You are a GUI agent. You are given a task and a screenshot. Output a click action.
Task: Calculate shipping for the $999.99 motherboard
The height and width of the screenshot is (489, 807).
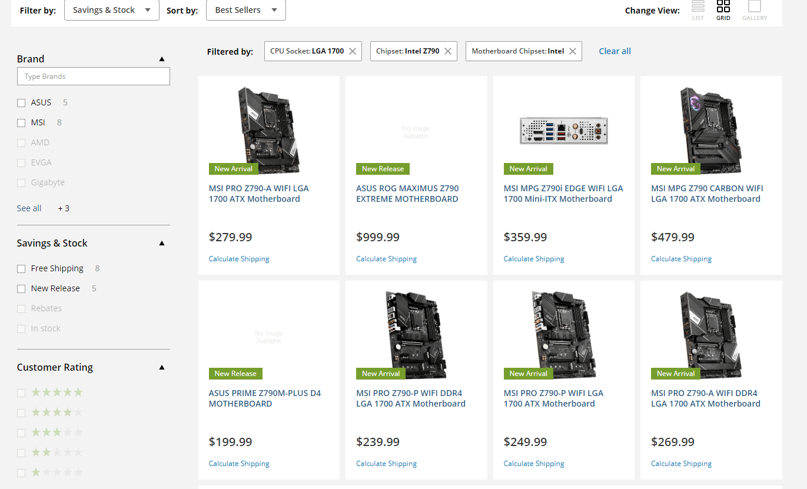pyautogui.click(x=386, y=259)
